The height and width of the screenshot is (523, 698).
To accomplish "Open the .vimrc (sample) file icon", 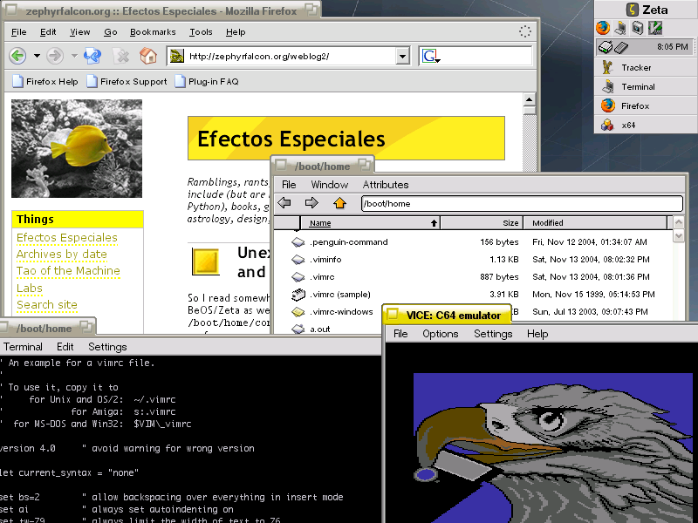I will 298,294.
